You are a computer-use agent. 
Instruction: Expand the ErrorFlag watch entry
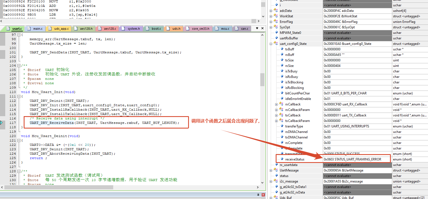pos(271,22)
